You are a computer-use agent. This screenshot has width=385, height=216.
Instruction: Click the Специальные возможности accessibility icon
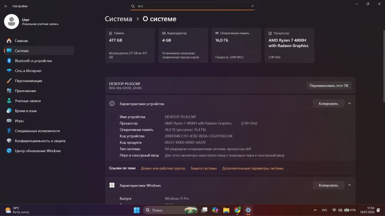click(x=9, y=131)
